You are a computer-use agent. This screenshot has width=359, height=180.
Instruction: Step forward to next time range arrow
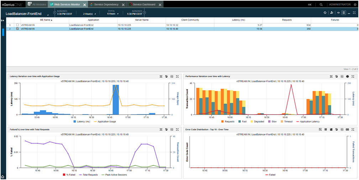coord(144,12)
